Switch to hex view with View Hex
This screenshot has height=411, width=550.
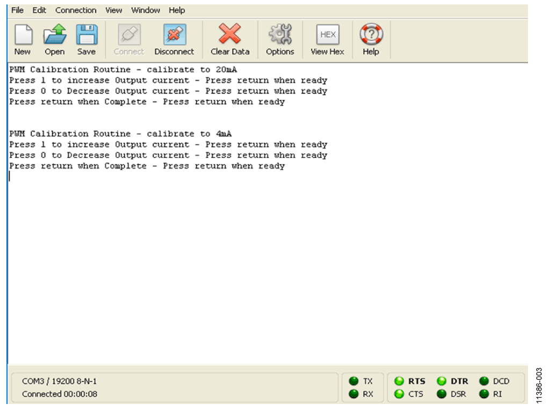point(328,34)
